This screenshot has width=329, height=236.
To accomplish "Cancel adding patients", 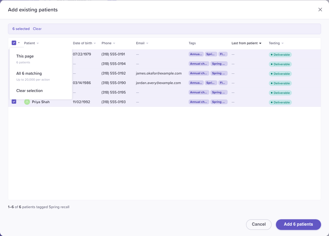I will 259,224.
